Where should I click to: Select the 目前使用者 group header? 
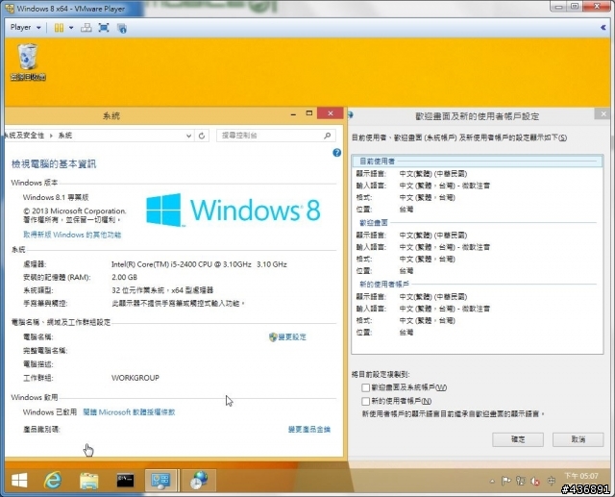478,162
